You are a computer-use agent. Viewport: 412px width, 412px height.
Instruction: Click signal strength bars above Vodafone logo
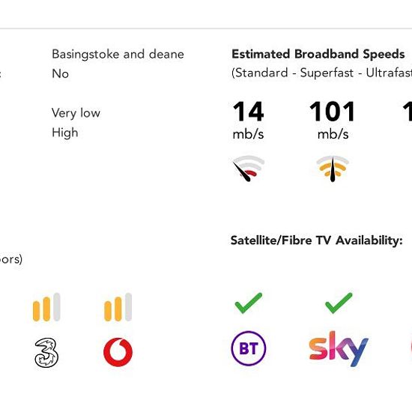118,307
